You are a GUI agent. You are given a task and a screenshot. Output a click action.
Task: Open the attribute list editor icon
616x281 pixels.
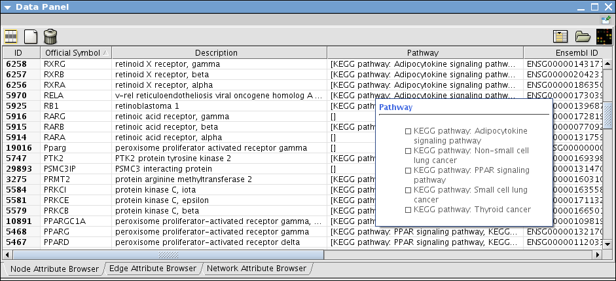(x=560, y=37)
